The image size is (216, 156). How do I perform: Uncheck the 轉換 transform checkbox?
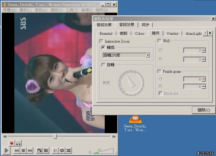click(x=103, y=48)
